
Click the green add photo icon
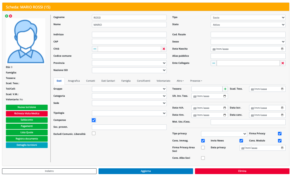[7, 16]
